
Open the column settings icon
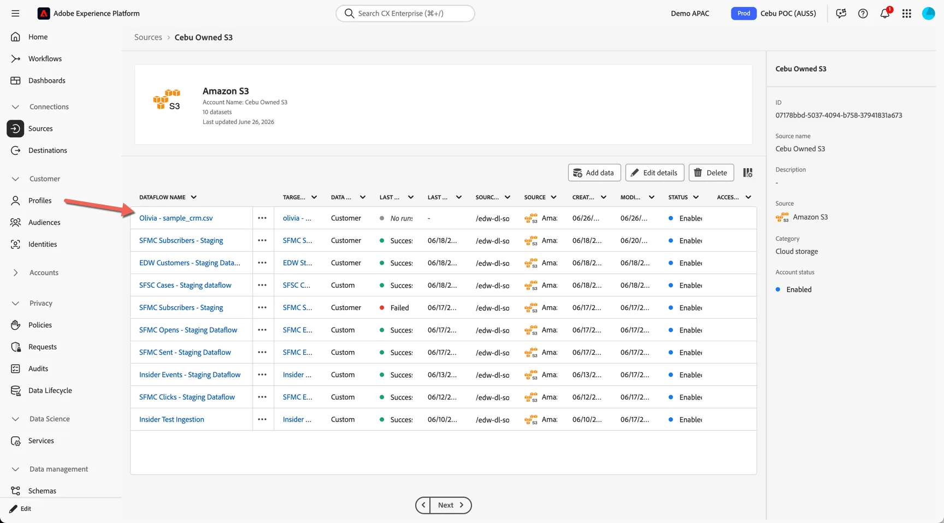748,173
